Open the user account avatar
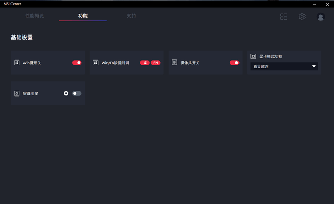Screen dimensions: 334x204 coord(320,17)
